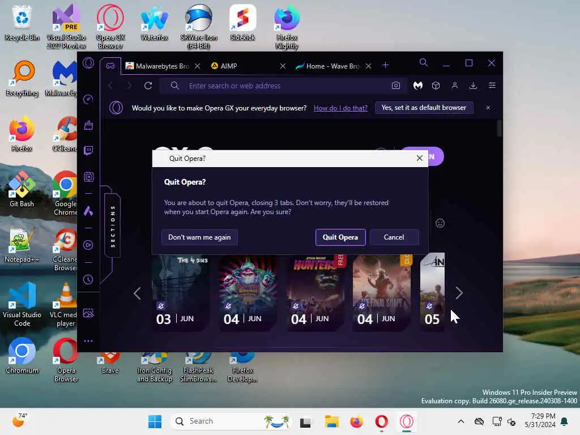Open tab search magnifier icon
580x435 pixels.
point(424,62)
